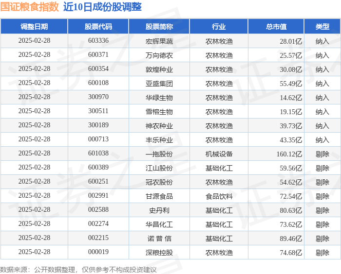Click market value 19.15亿
341x274 pixels.
point(291,112)
